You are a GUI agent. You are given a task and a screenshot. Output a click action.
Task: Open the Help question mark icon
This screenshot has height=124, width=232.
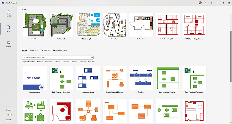[x=211, y=3]
